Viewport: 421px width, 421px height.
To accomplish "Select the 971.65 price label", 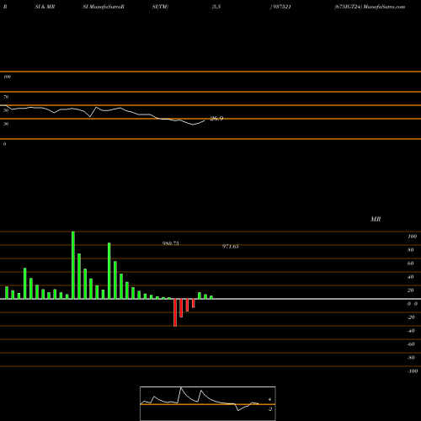I will coord(231,247).
